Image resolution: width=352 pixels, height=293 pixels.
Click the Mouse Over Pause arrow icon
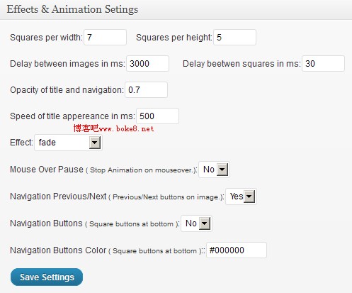(x=222, y=170)
